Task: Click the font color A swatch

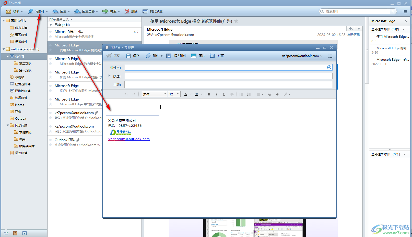Action: 186,94
